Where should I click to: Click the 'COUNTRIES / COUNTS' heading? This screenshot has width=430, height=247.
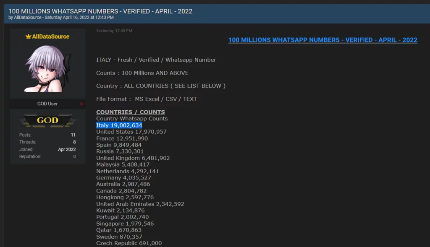point(130,112)
